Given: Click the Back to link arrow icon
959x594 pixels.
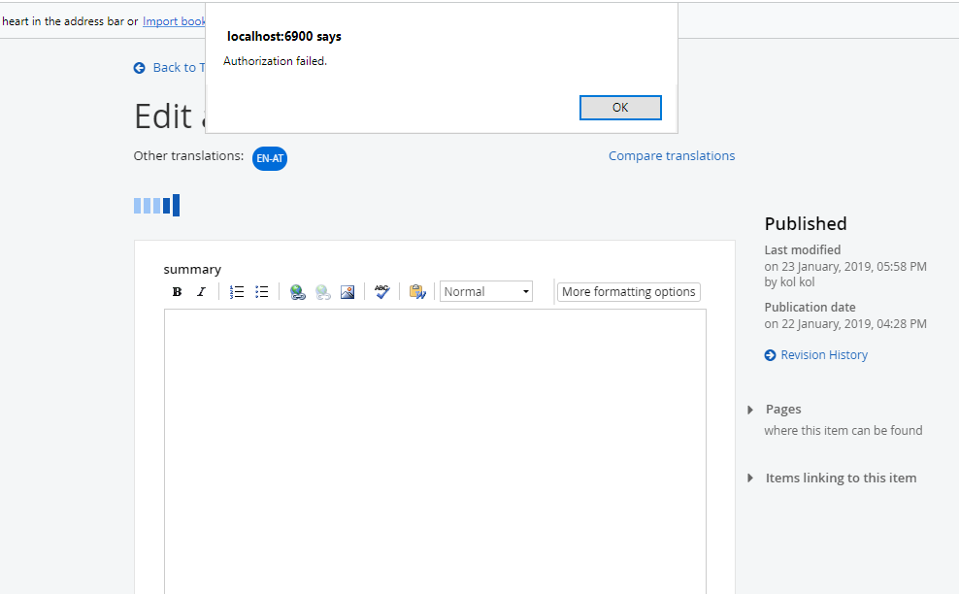Looking at the screenshot, I should [x=140, y=68].
